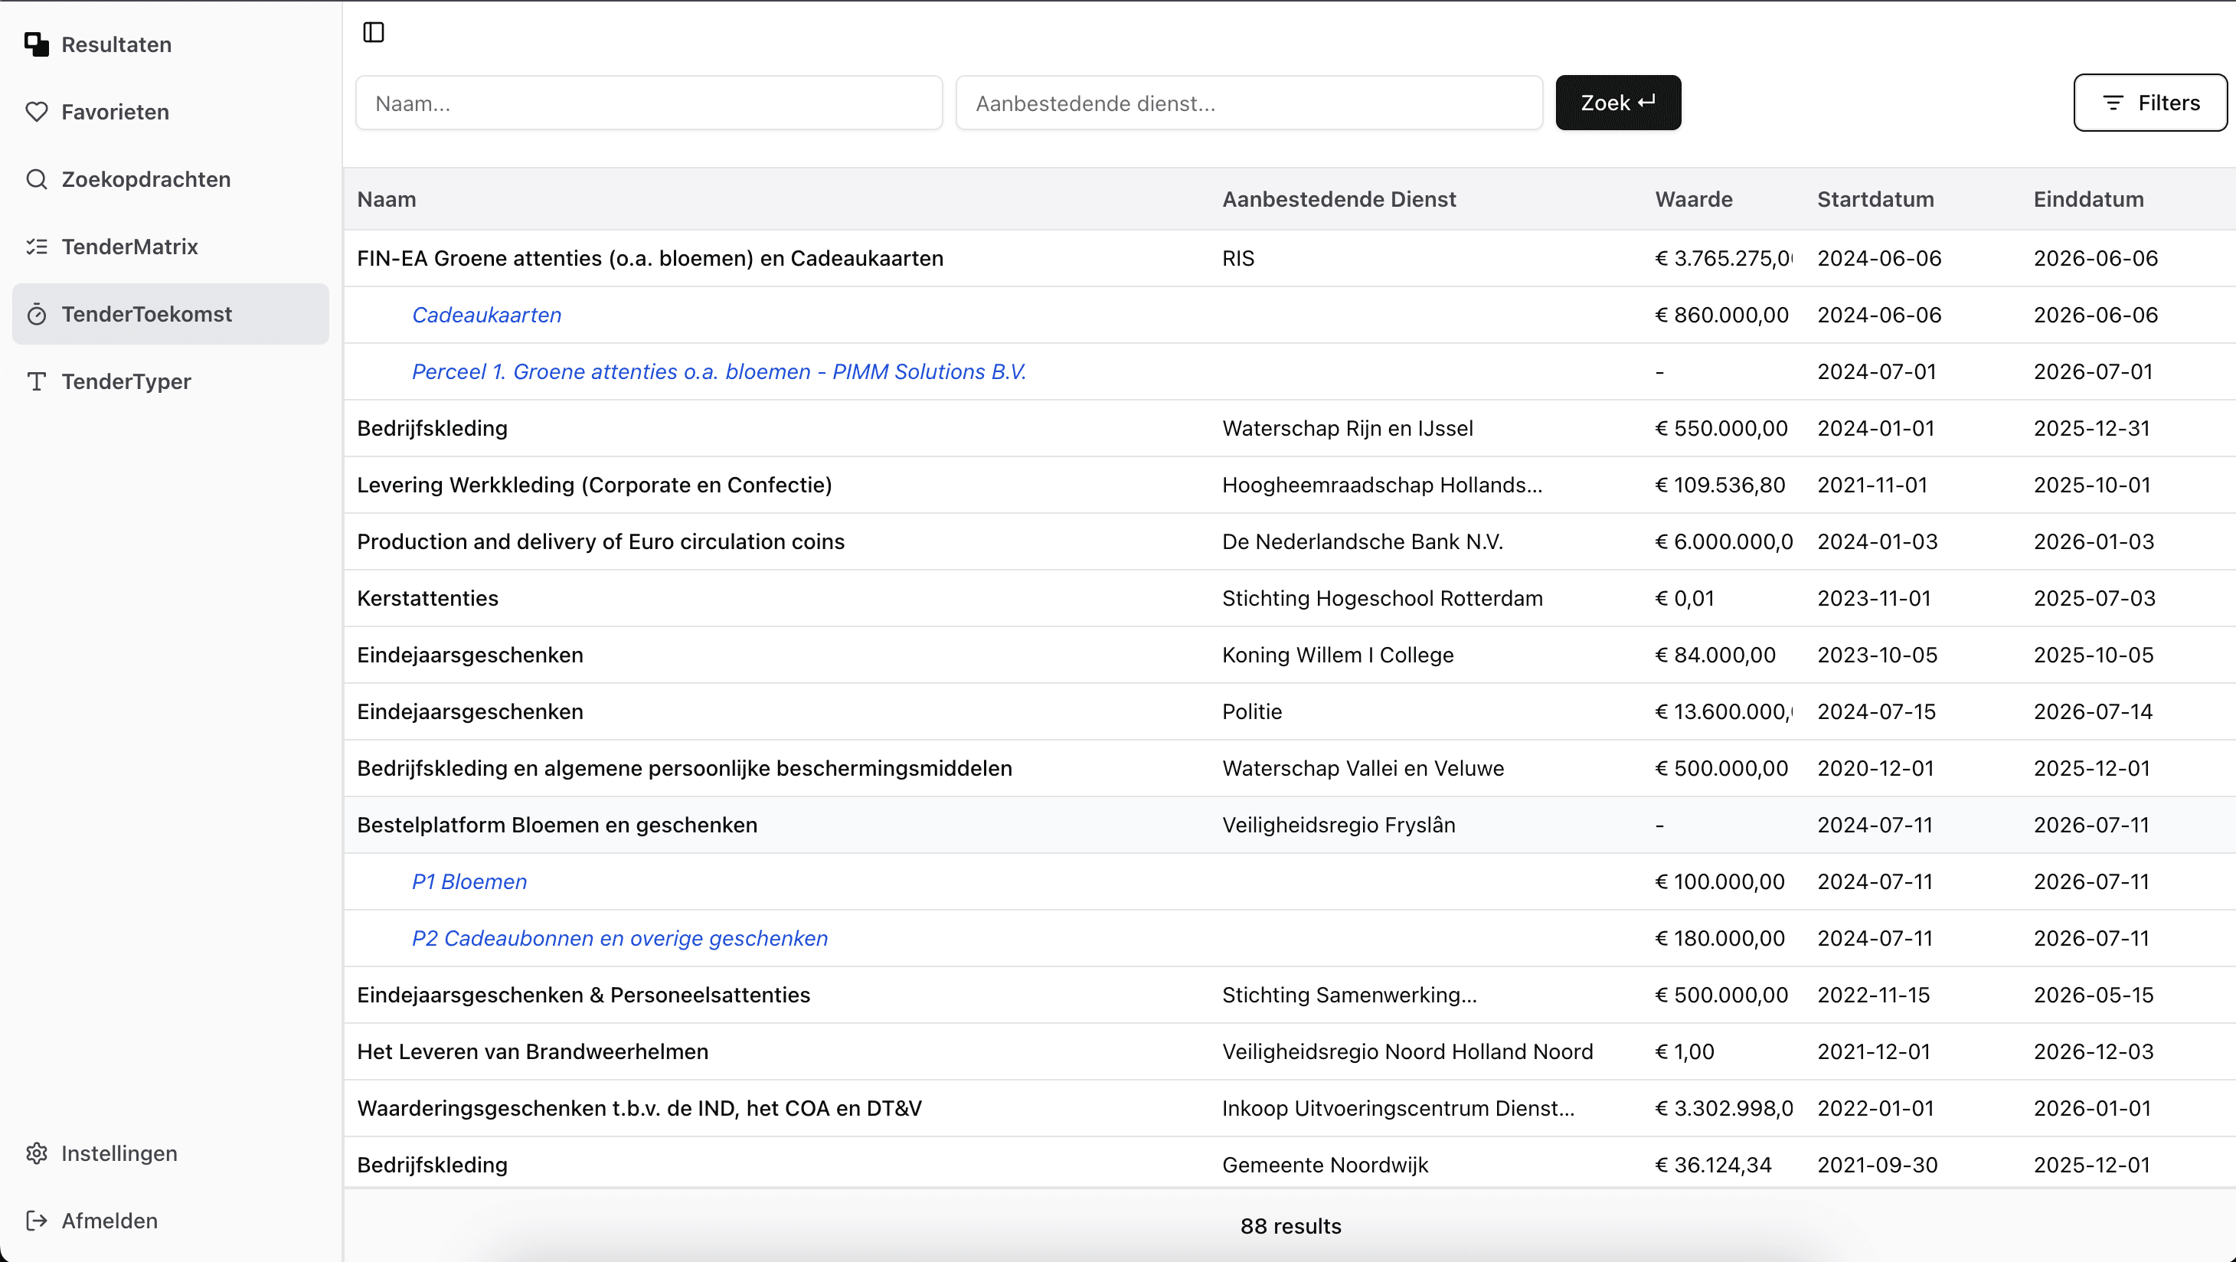This screenshot has width=2236, height=1262.
Task: Select the TenderTyper letter icon
Action: (x=37, y=381)
